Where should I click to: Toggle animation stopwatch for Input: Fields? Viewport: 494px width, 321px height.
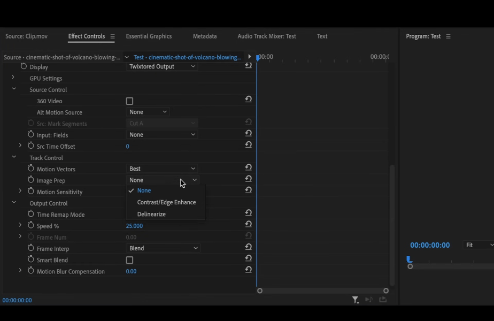point(30,134)
